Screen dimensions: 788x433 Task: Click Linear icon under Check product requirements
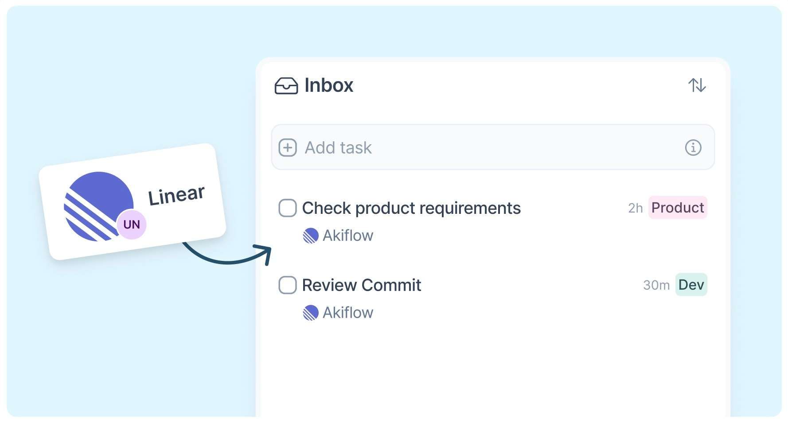tap(311, 236)
